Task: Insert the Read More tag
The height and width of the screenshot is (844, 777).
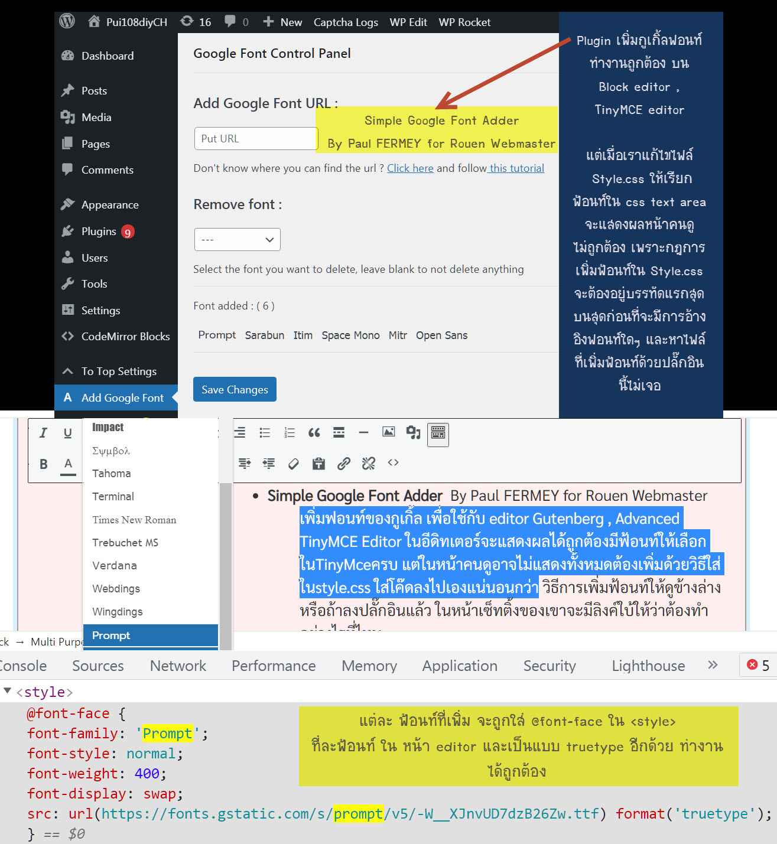Action: [x=339, y=433]
